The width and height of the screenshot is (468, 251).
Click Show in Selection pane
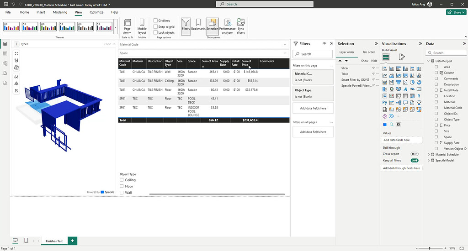(365, 61)
